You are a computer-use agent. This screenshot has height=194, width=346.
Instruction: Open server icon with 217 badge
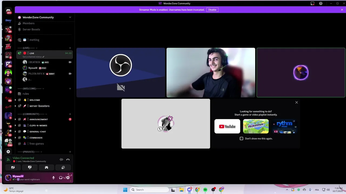click(8, 11)
